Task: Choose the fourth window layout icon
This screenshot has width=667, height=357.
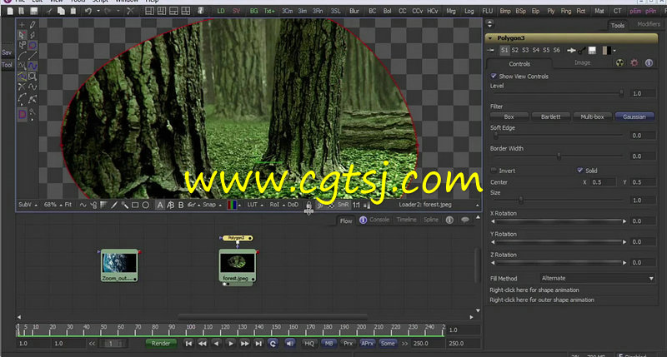Action: coord(186,12)
